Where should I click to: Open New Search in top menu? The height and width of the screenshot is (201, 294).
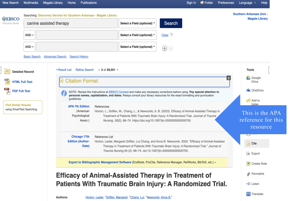11,3
